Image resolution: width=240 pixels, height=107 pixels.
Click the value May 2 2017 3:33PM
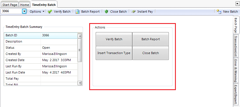tap(57, 60)
